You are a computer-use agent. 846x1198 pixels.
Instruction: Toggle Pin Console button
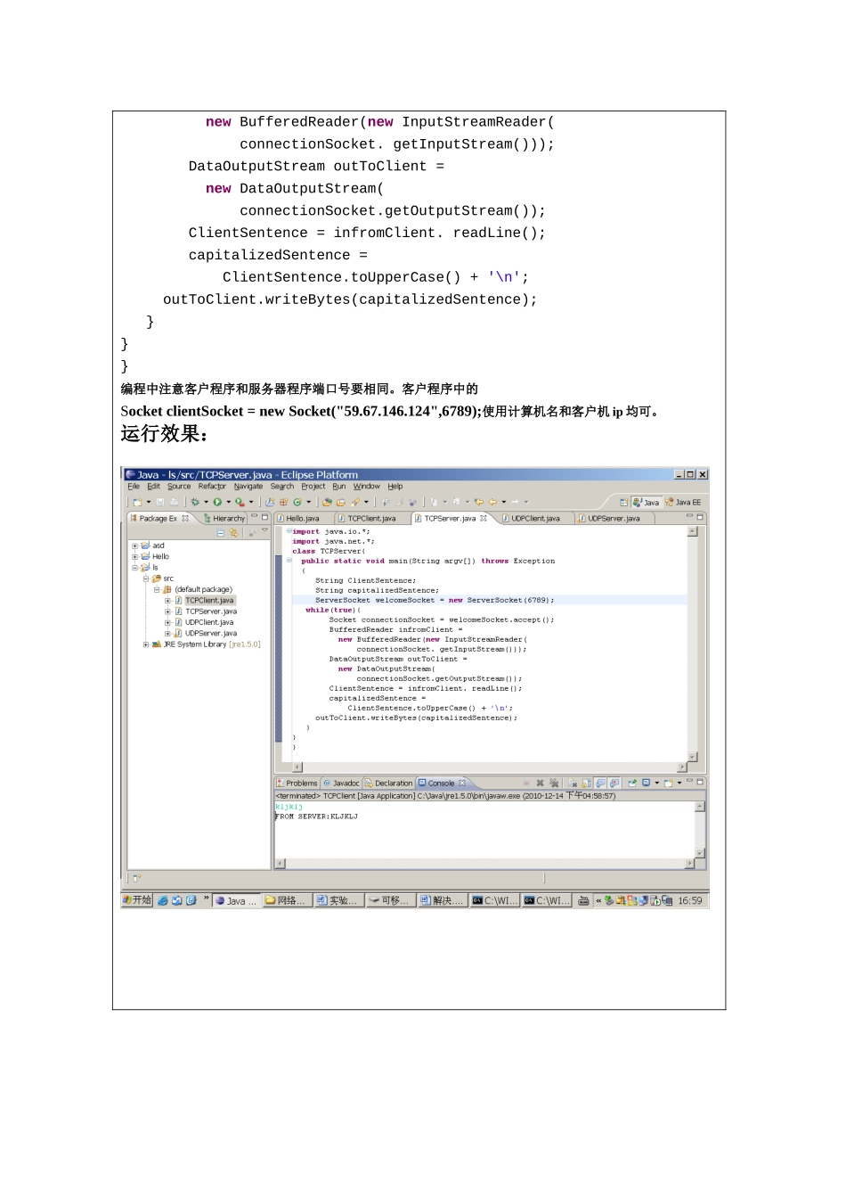click(632, 783)
